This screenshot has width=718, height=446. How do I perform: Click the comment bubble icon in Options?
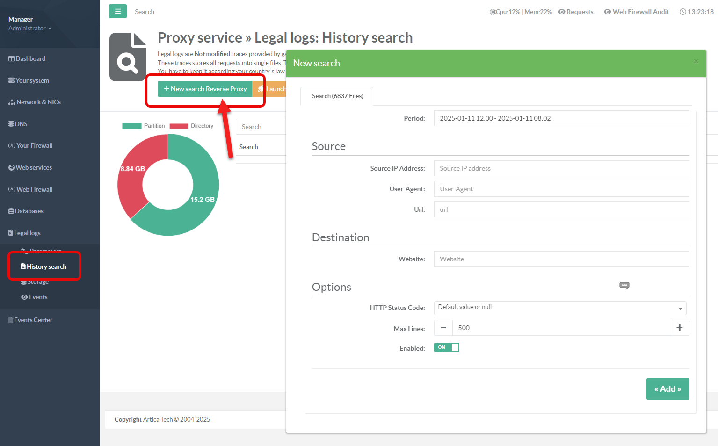click(624, 285)
